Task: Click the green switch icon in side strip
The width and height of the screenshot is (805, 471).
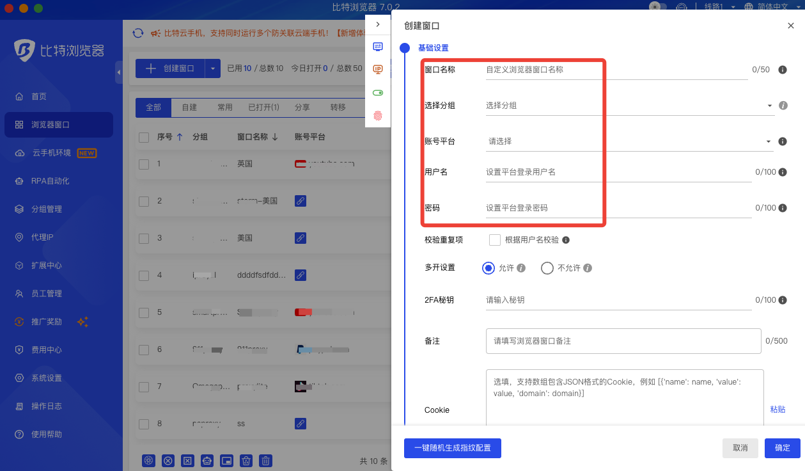Action: (378, 93)
